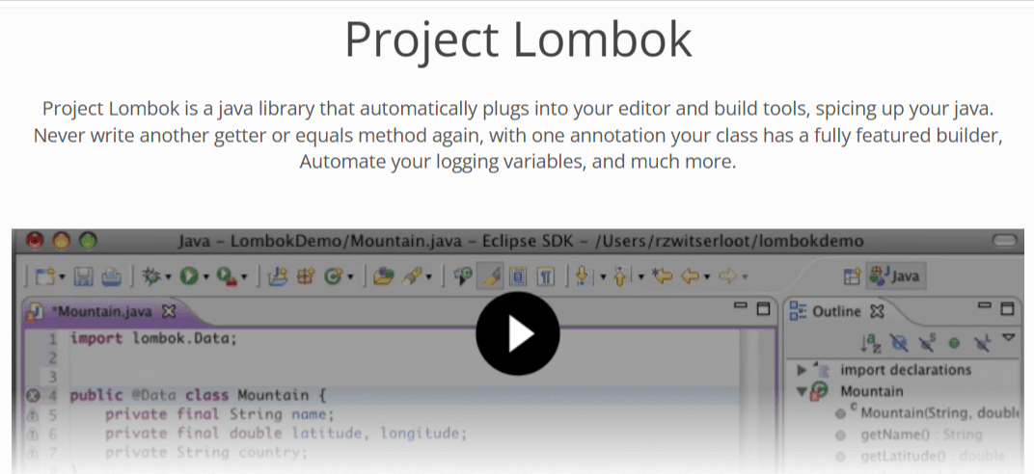Toggle Block Selection Mode icon

coord(518,277)
